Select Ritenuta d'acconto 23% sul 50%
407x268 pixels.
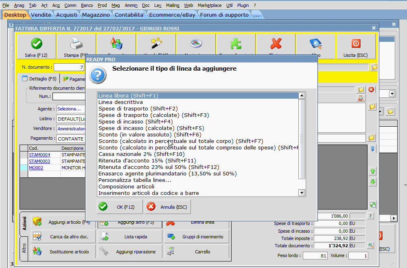click(x=198, y=167)
